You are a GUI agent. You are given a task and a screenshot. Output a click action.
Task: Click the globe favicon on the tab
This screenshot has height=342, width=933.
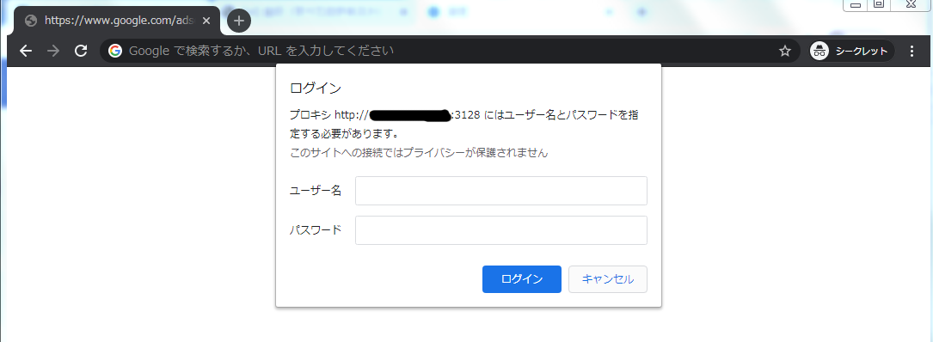pos(31,21)
